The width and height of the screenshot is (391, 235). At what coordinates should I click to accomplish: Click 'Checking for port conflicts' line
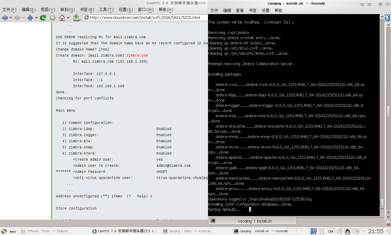tap(85, 98)
